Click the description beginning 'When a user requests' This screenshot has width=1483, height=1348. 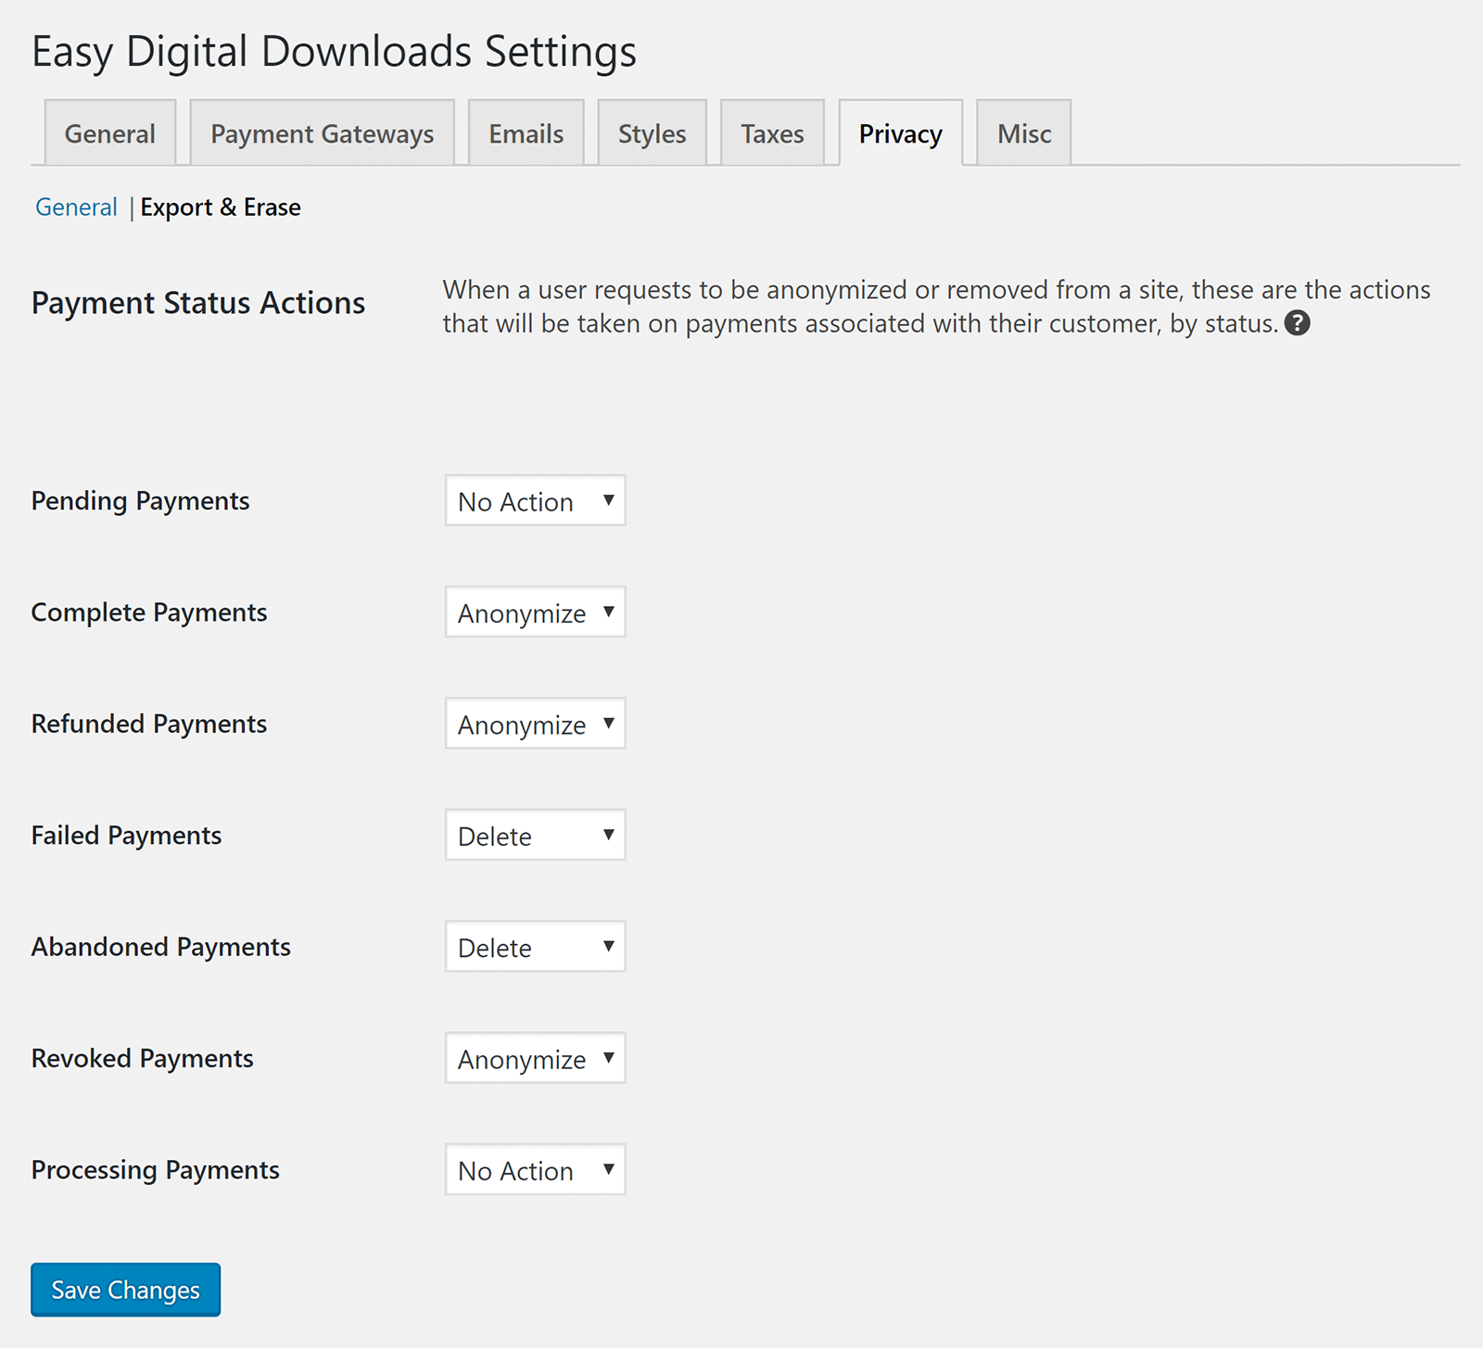(x=936, y=307)
